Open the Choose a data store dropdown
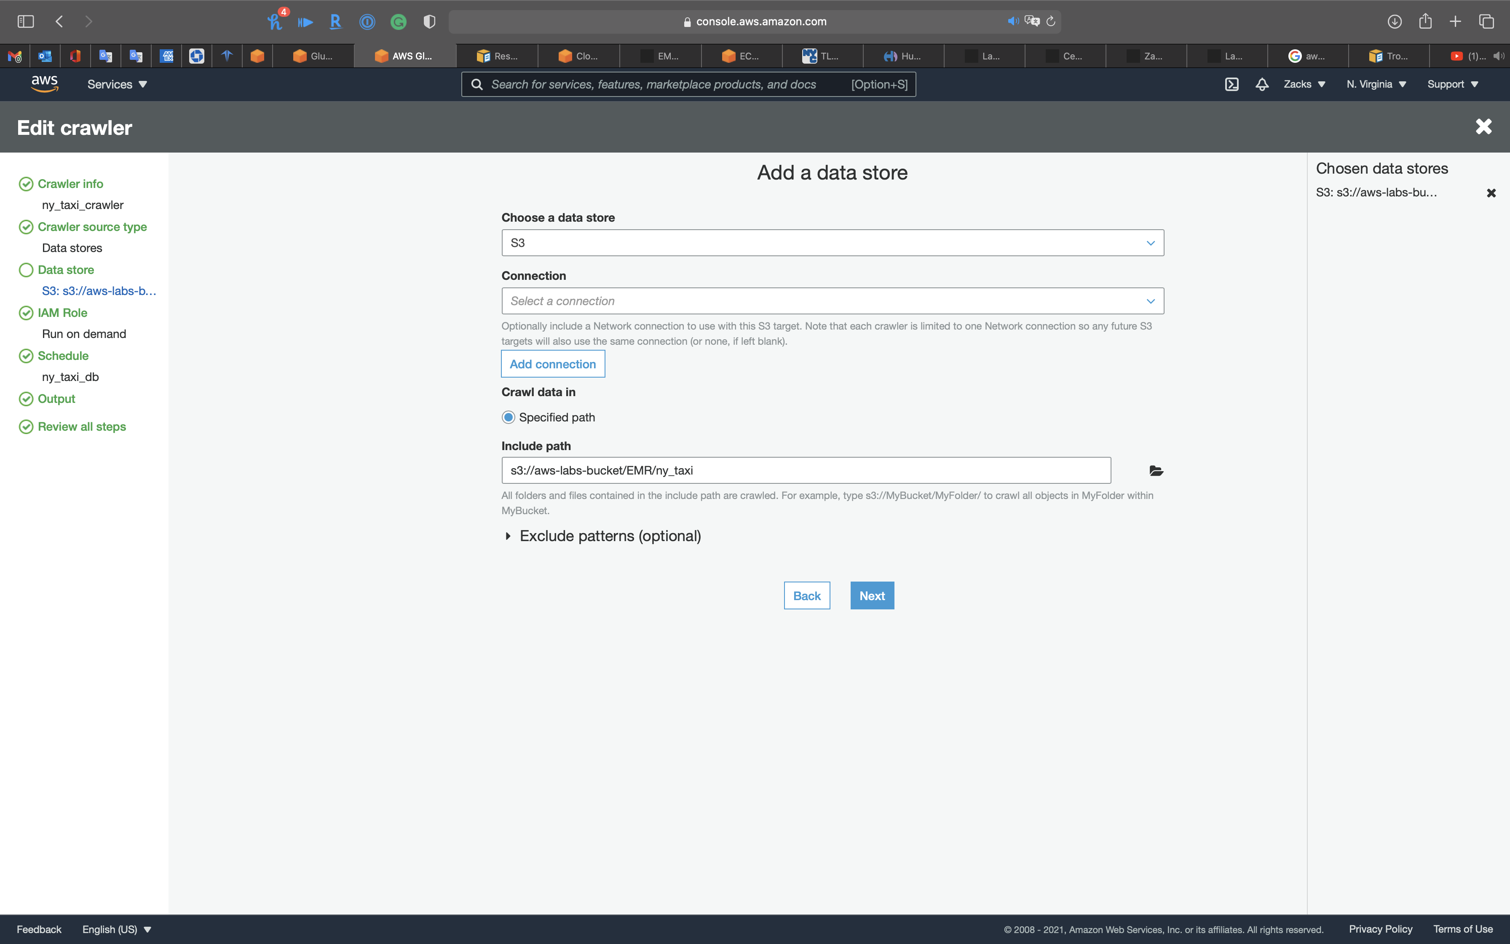The width and height of the screenshot is (1510, 944). point(833,243)
